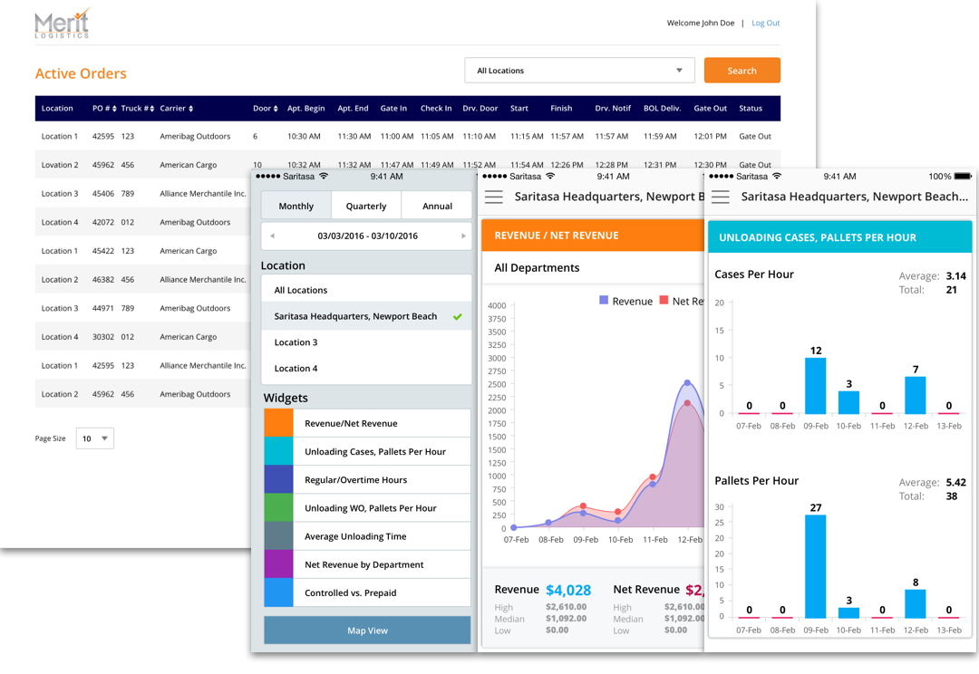Image resolution: width=979 pixels, height=674 pixels.
Task: Click the next date range chevron
Action: pyautogui.click(x=463, y=236)
